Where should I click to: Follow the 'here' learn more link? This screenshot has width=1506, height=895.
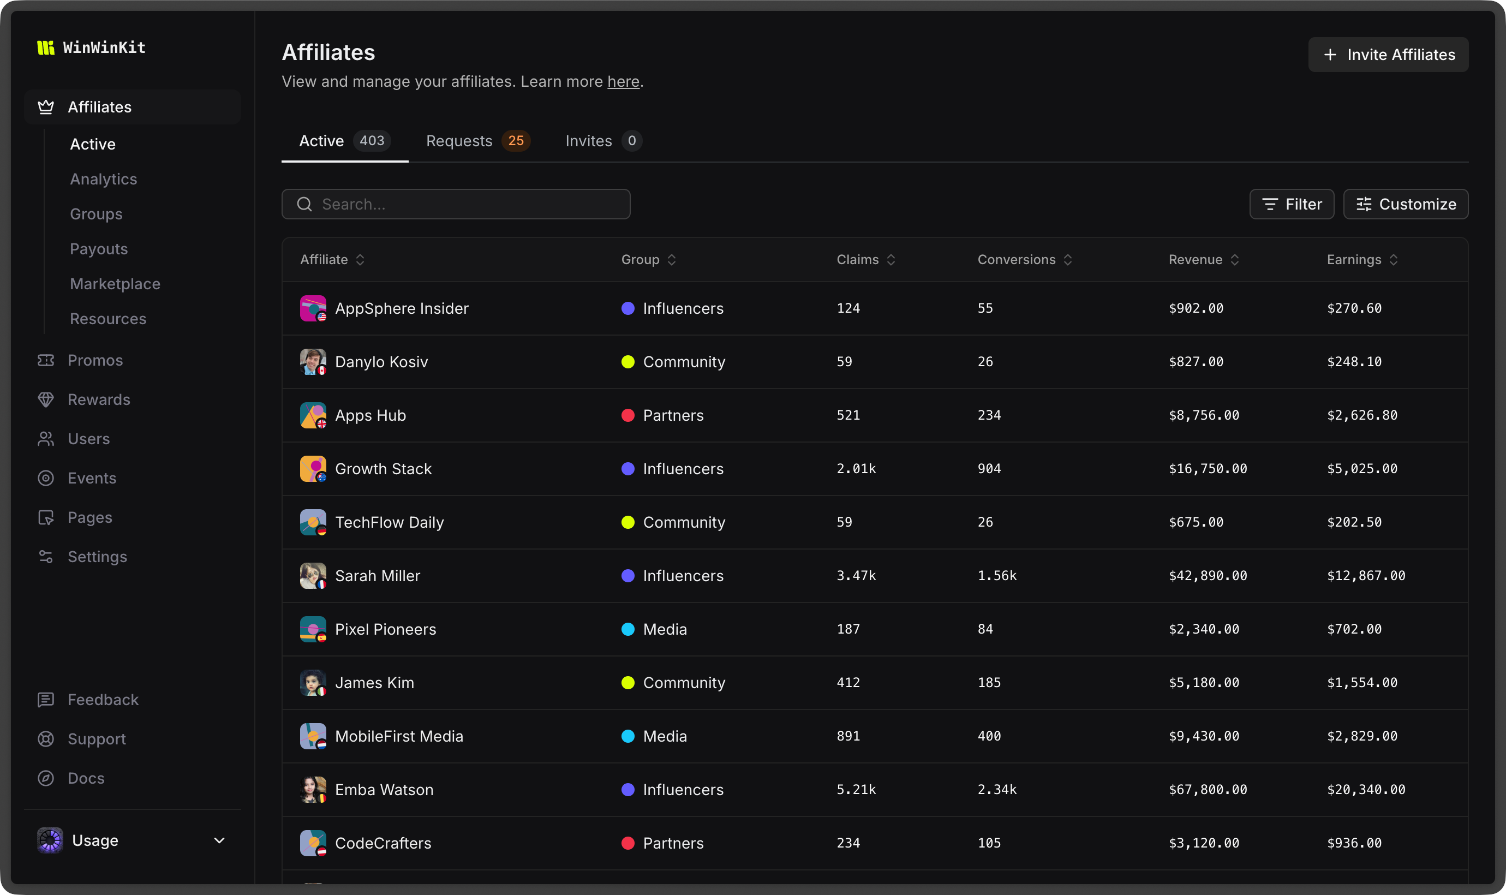(623, 81)
